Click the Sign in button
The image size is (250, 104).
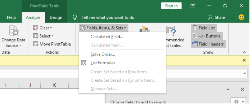[x=171, y=6]
